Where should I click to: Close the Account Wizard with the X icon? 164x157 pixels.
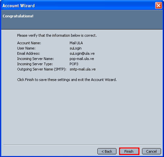pyautogui.click(x=158, y=5)
